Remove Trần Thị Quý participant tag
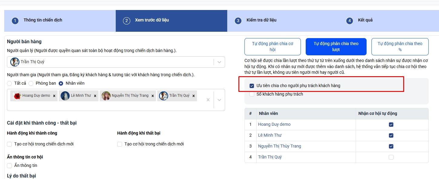This screenshot has width=439, height=179. [x=194, y=96]
